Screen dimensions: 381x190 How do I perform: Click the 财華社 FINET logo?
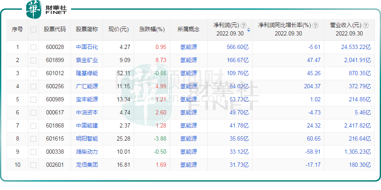[x=47, y=9]
